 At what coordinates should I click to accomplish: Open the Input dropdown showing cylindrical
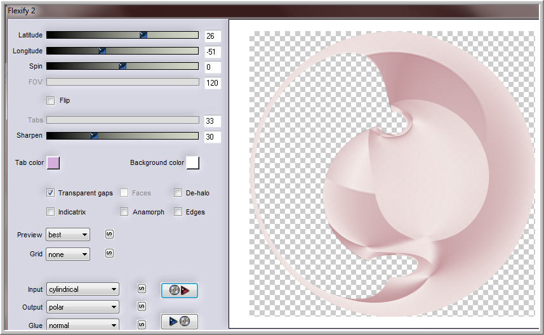(83, 289)
